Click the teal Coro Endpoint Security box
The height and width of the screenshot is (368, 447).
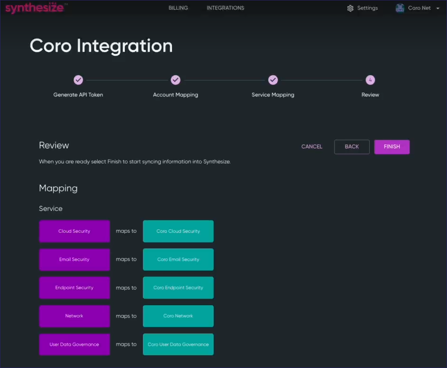178,288
